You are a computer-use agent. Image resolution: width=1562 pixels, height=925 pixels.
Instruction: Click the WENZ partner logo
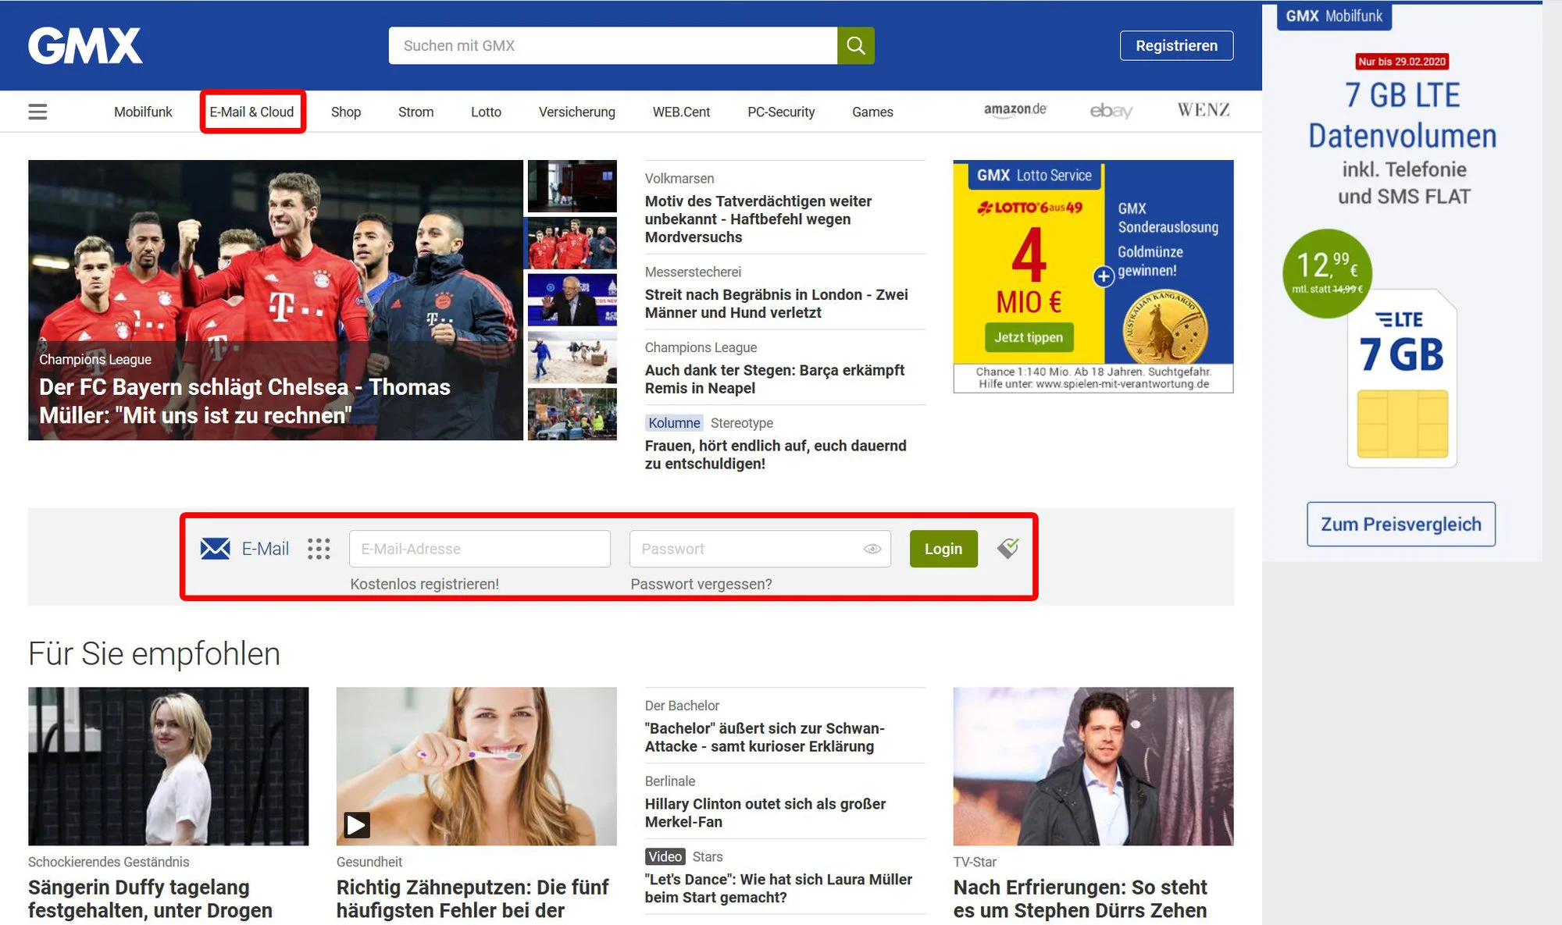pyautogui.click(x=1204, y=110)
